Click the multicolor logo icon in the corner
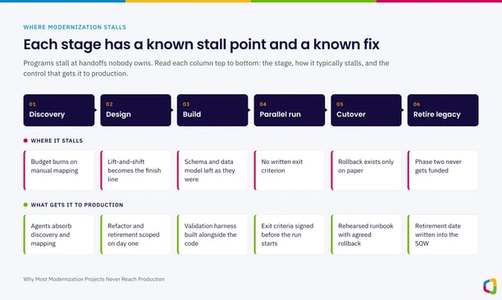 click(x=490, y=286)
